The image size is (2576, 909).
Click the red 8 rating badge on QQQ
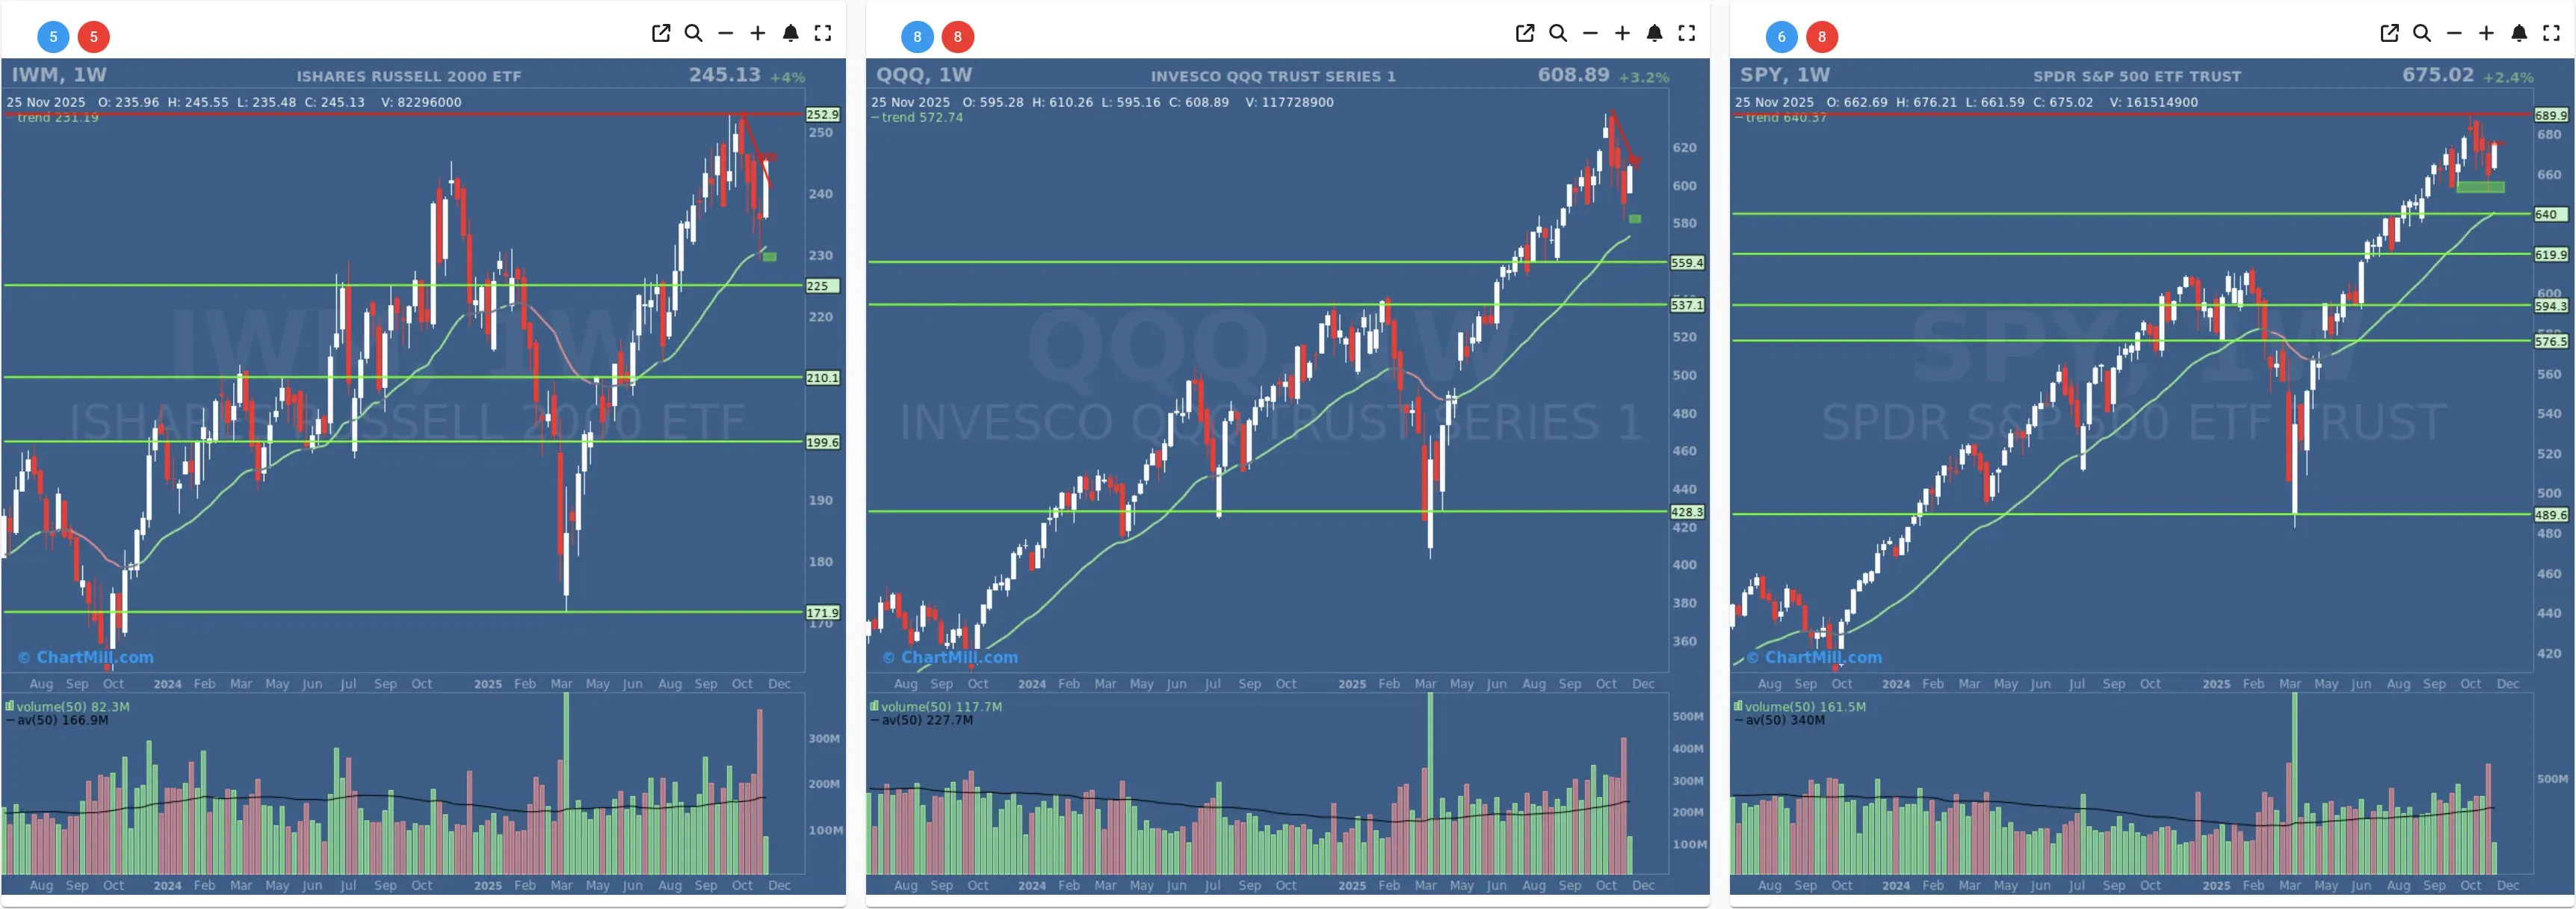tap(958, 37)
